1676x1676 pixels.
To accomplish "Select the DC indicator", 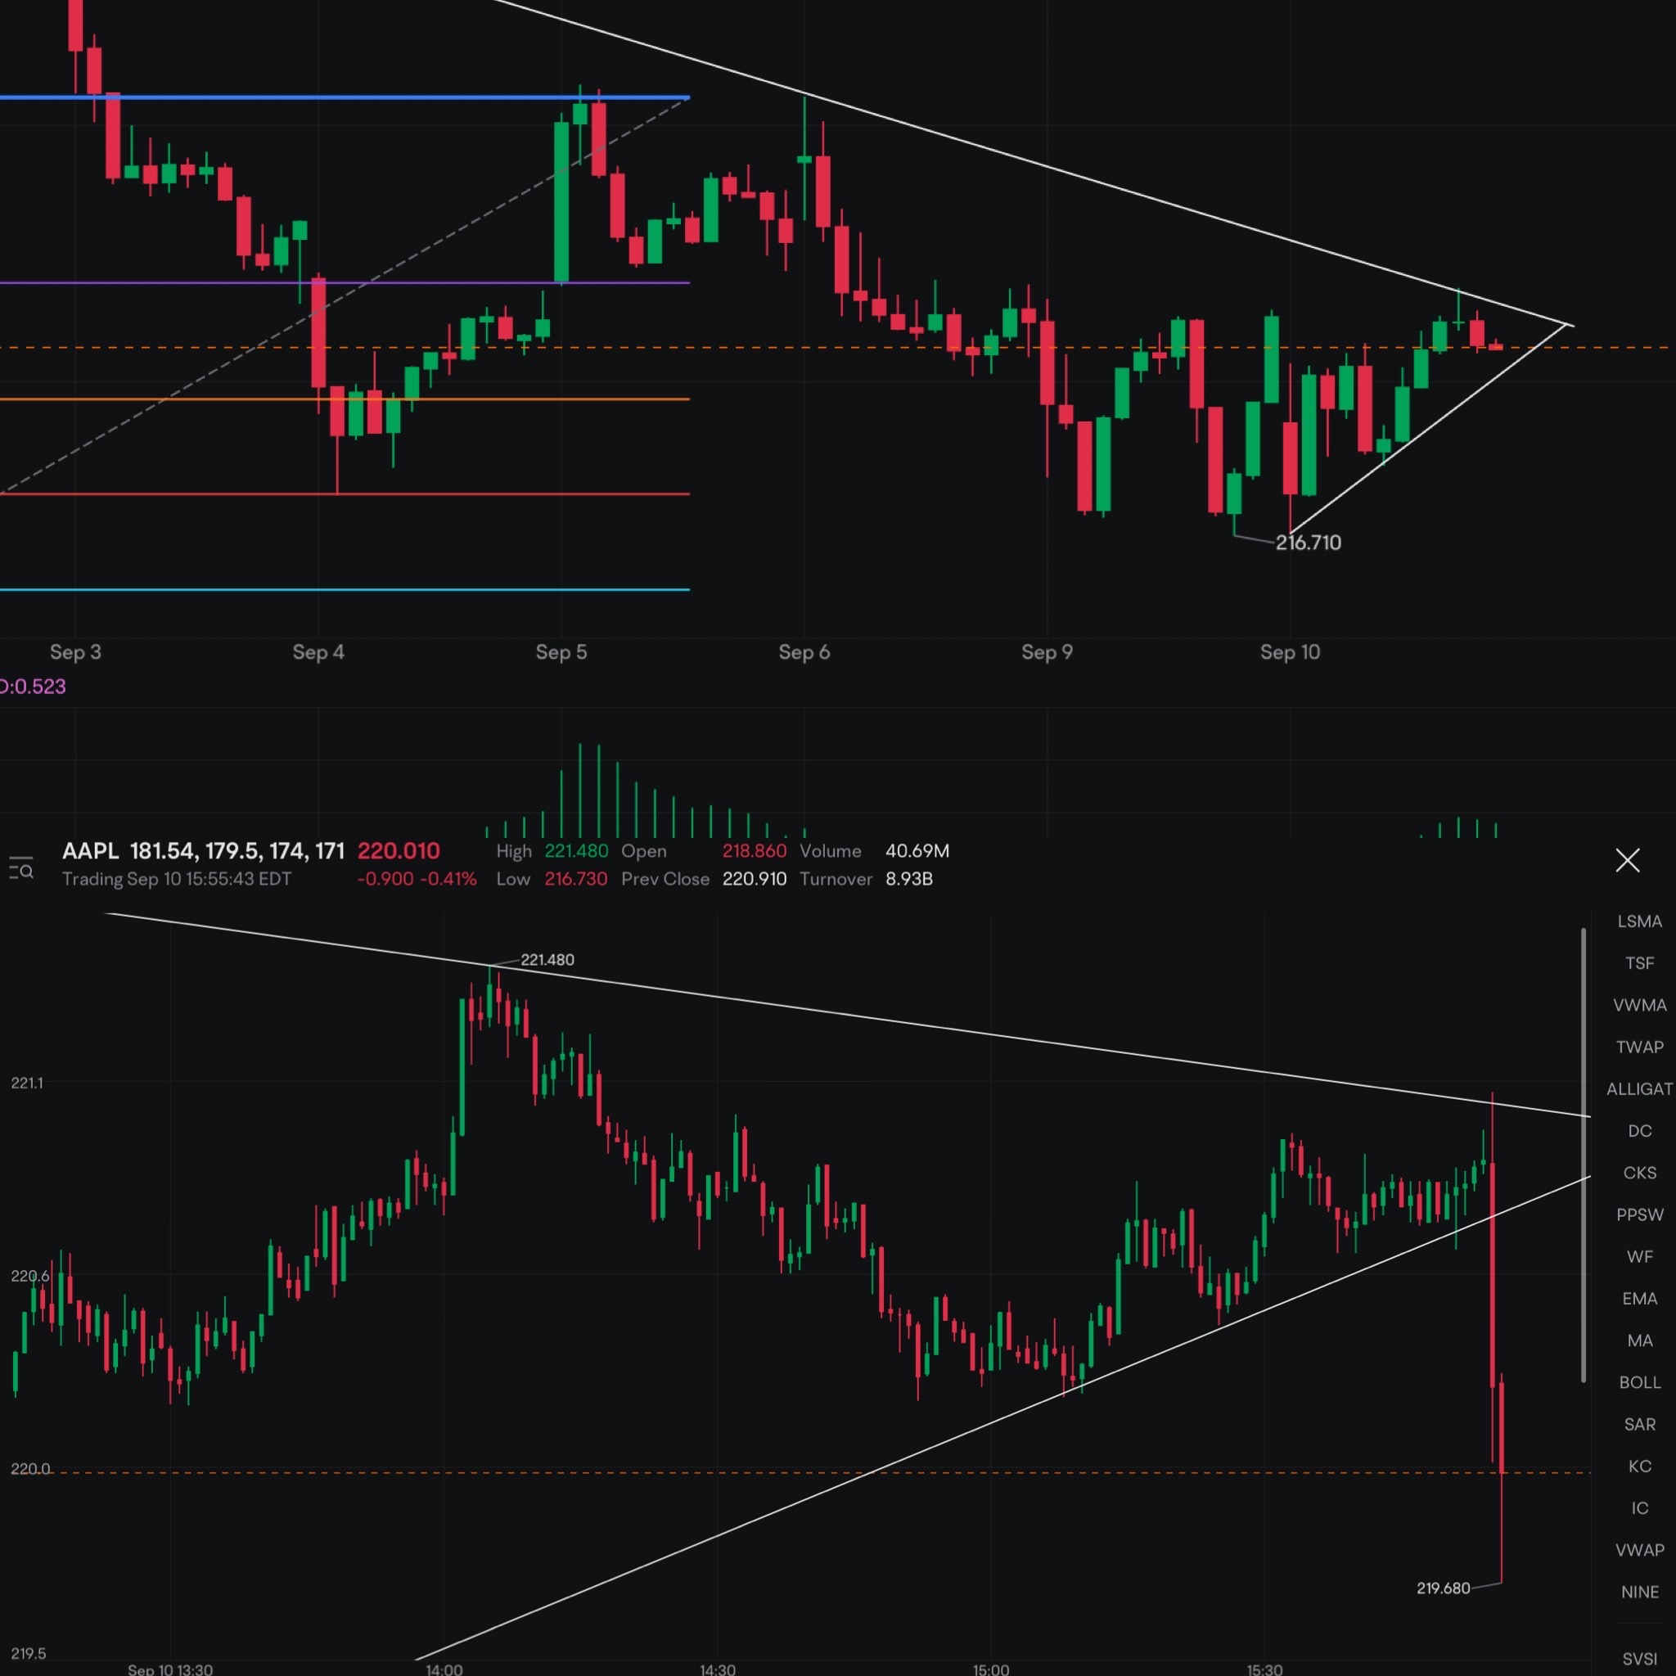I will (x=1638, y=1131).
